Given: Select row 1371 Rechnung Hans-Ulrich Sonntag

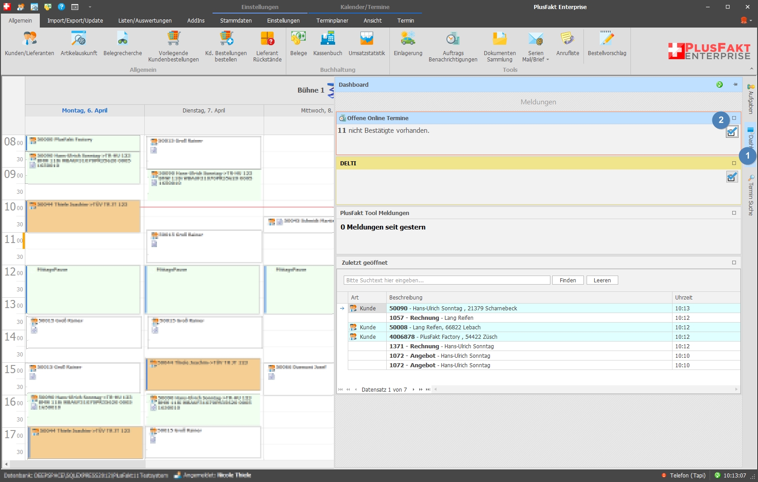Looking at the screenshot, I should [544, 346].
